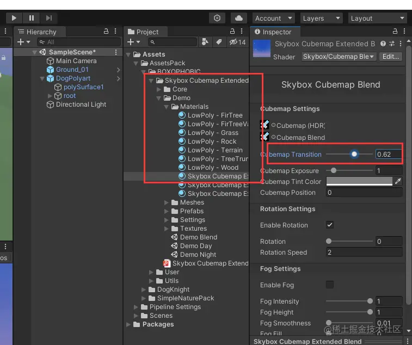
Task: Open the Layers dropdown
Action: (321, 19)
